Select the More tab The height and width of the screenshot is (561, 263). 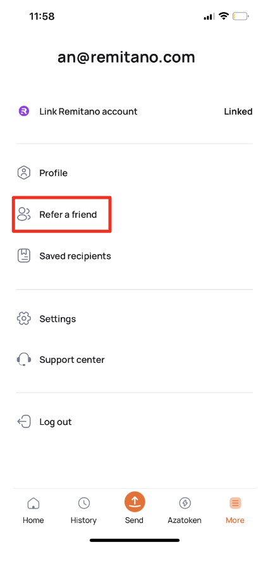point(235,510)
